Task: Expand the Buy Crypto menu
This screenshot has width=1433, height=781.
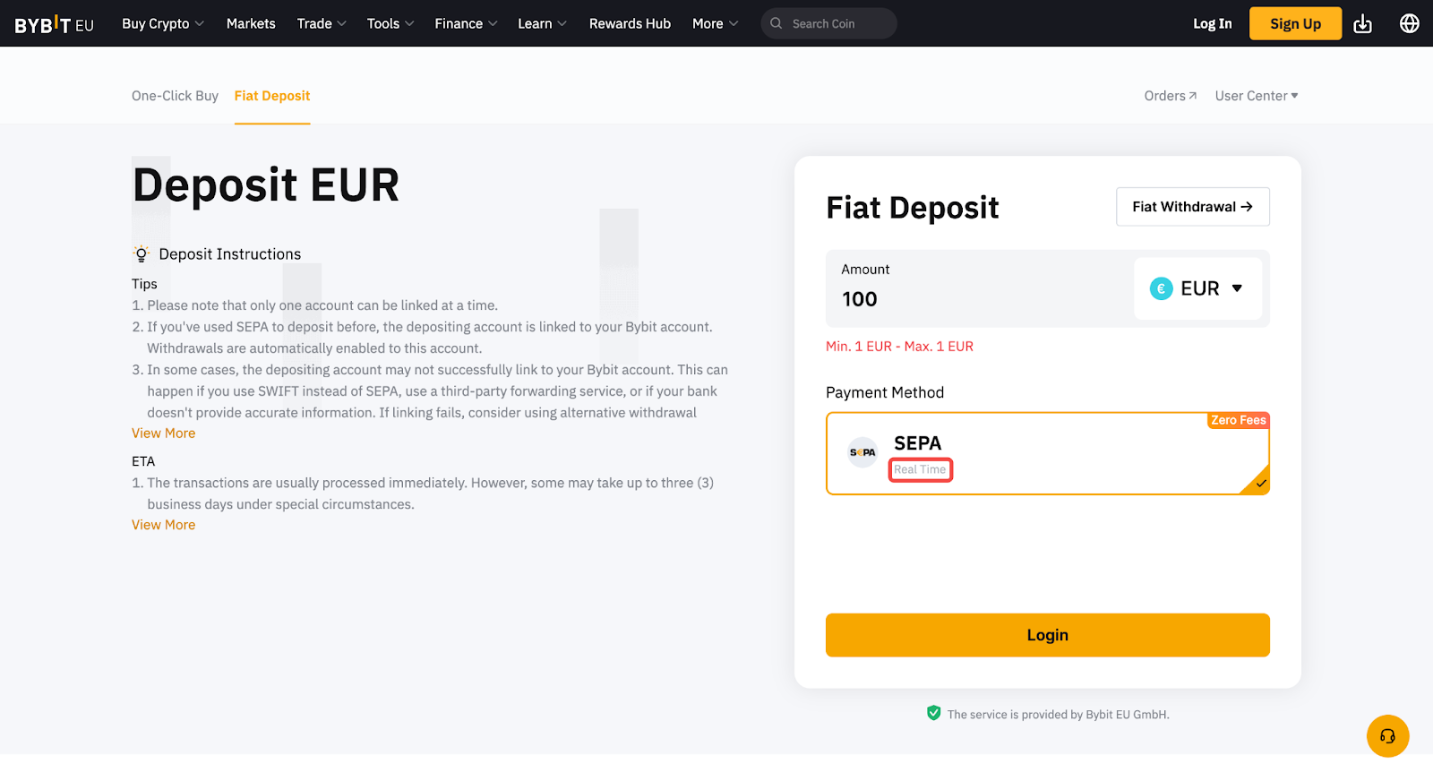Action: [163, 24]
